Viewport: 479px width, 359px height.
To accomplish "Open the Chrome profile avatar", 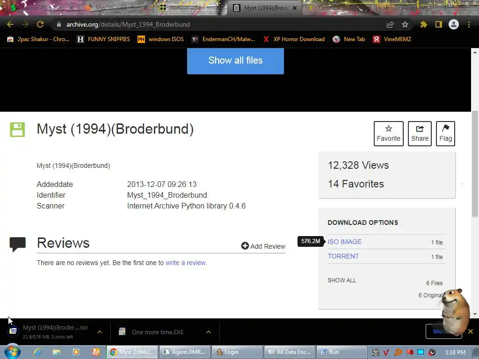I will pyautogui.click(x=454, y=24).
